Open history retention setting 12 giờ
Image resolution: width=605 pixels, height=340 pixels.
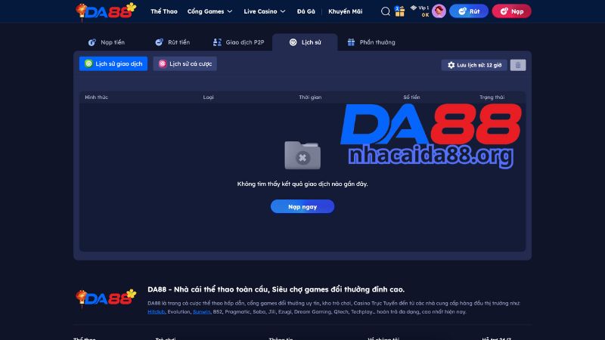click(x=474, y=65)
